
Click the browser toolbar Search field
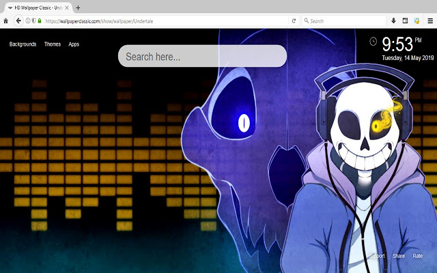[344, 21]
